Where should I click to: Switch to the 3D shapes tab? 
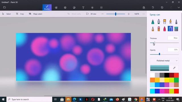tap(65, 8)
